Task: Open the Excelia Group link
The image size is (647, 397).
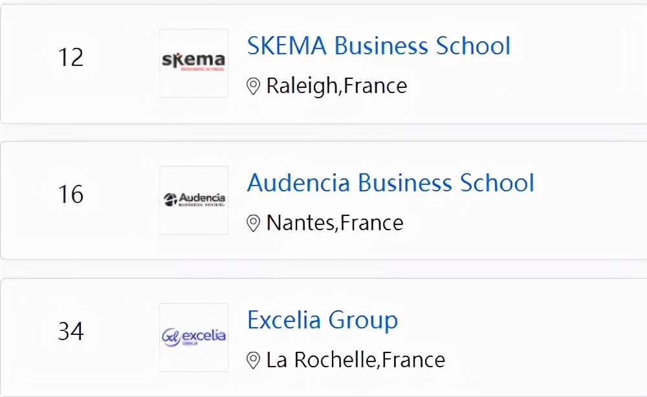Action: 322,320
